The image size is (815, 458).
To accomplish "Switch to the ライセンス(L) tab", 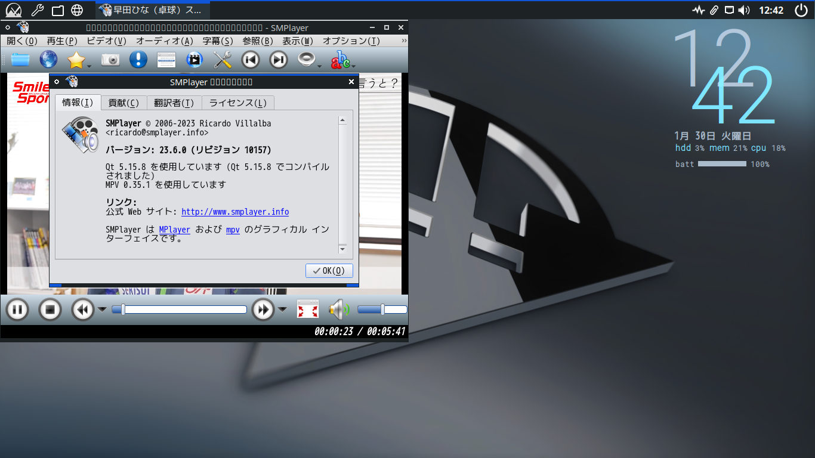I will (x=238, y=103).
